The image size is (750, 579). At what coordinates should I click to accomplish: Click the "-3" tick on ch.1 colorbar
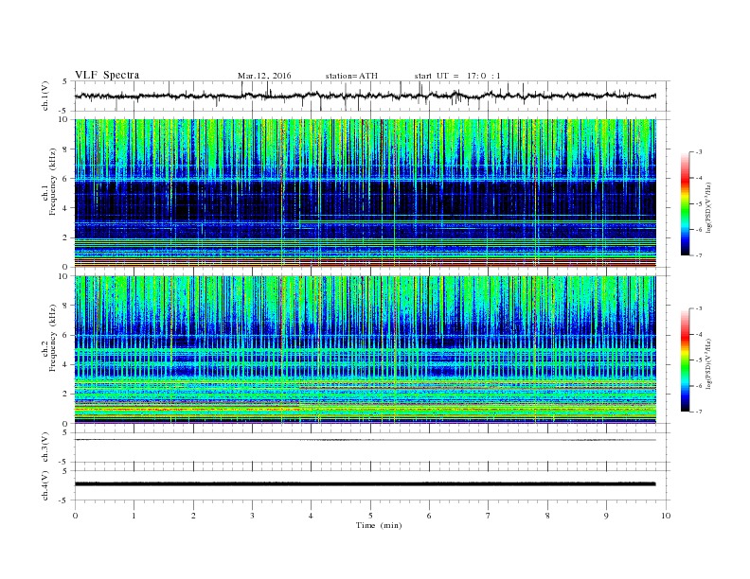click(x=699, y=152)
